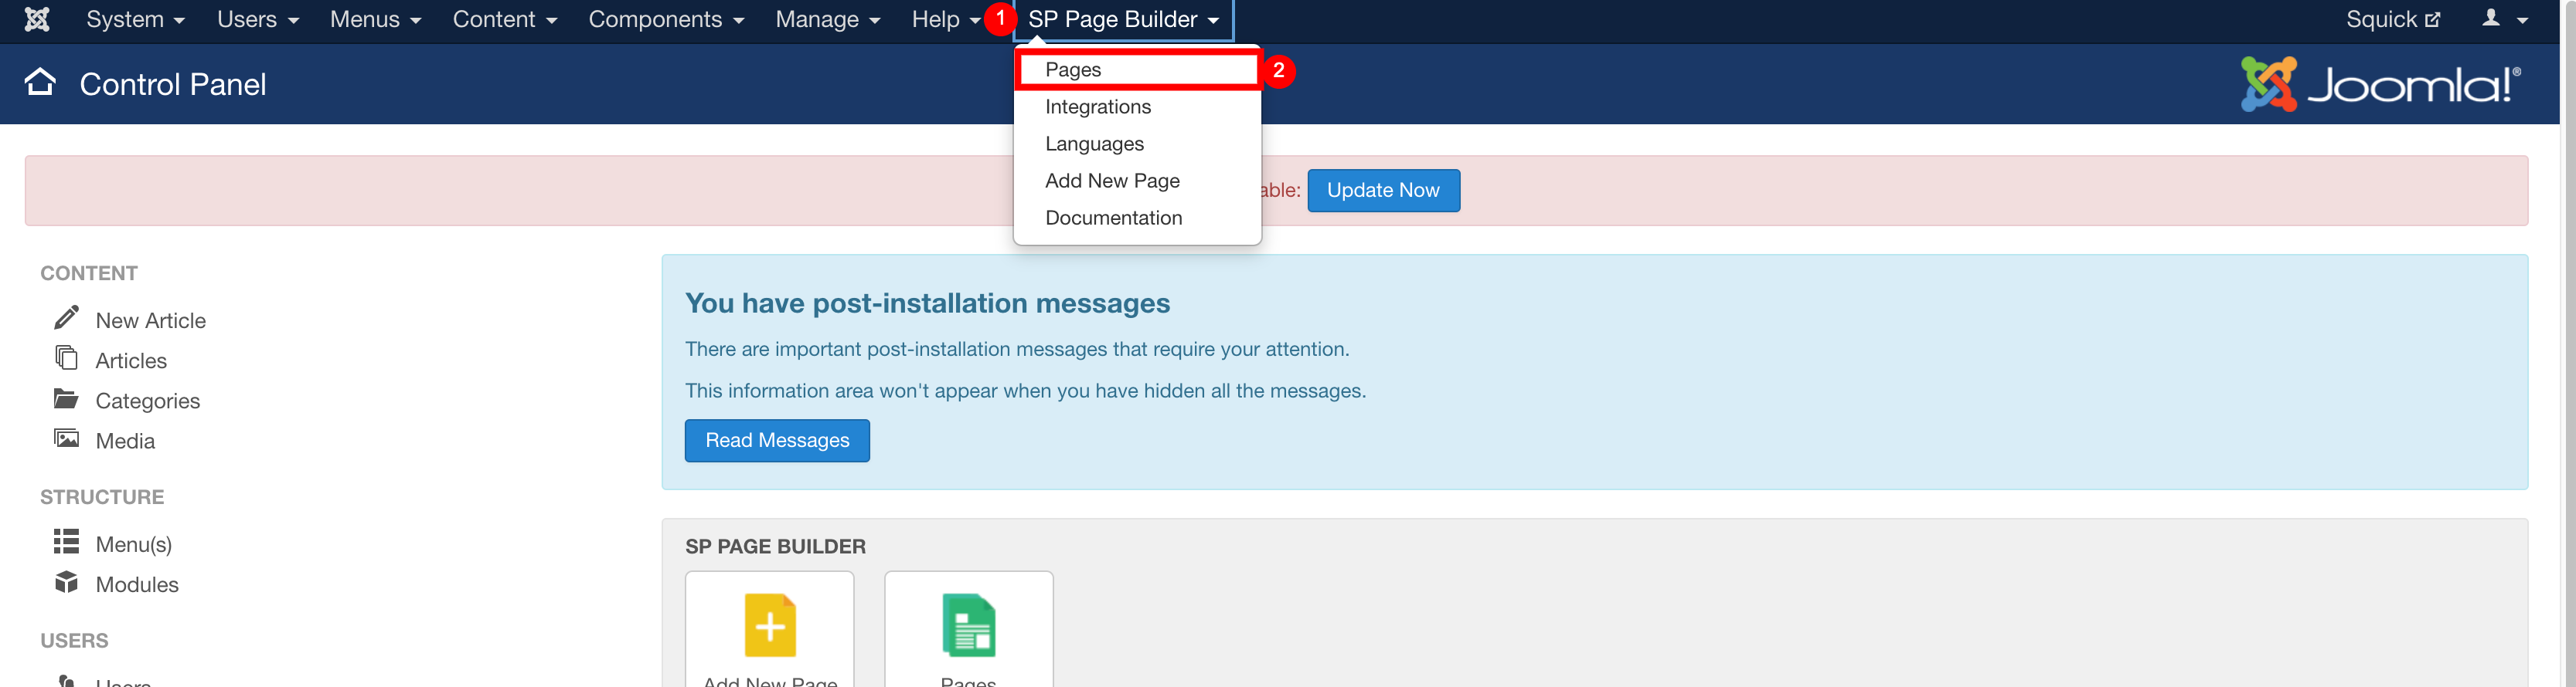Click the Joomla! brand logo
This screenshot has height=687, width=2576.
click(x=2380, y=84)
